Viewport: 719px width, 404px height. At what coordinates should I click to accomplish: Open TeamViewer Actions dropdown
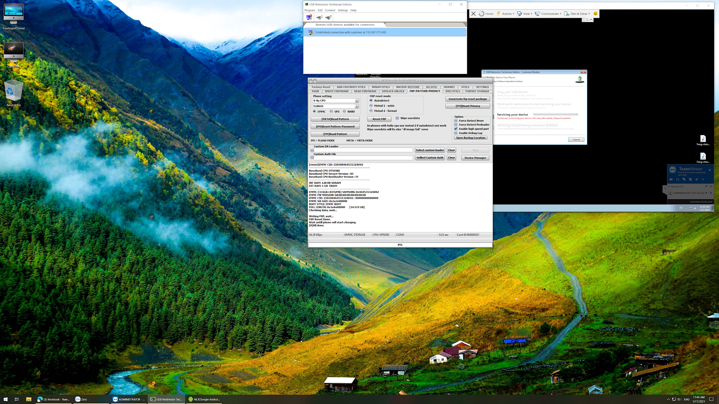[x=505, y=14]
